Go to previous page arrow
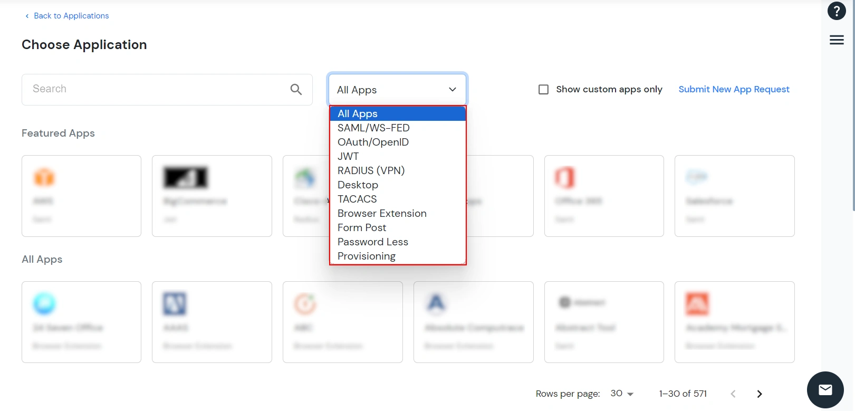The width and height of the screenshot is (855, 411). 733,394
